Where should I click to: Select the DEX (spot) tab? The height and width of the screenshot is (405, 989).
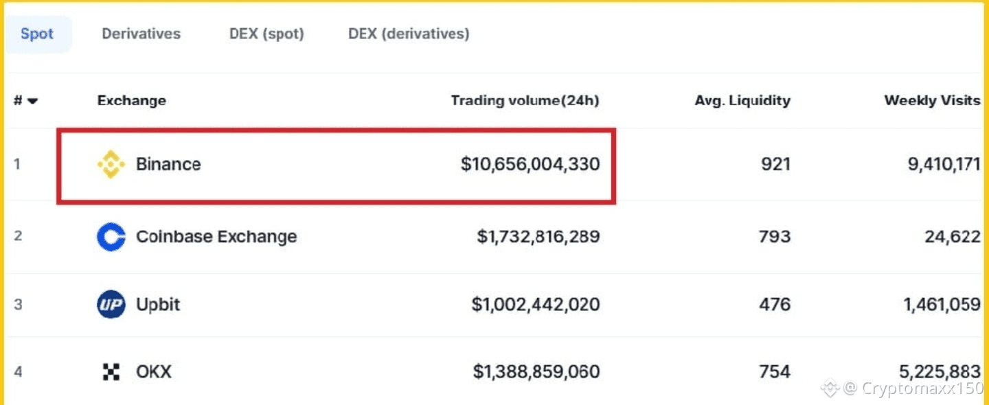coord(266,34)
